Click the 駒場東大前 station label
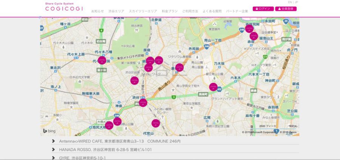The height and width of the screenshot is (160, 340). click(x=91, y=94)
